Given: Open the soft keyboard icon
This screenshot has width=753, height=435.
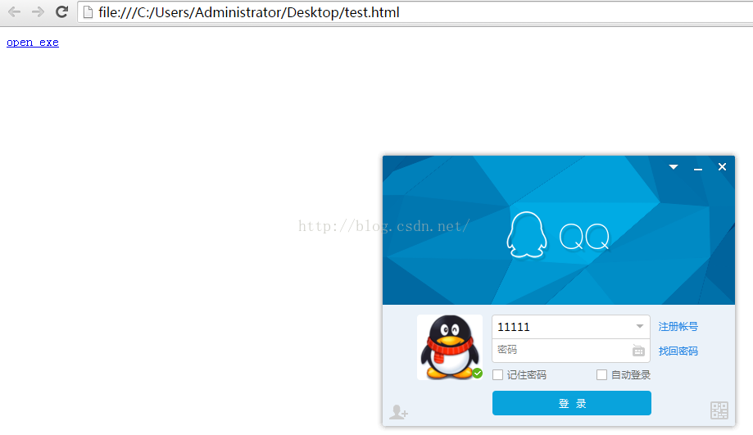Looking at the screenshot, I should [x=638, y=351].
